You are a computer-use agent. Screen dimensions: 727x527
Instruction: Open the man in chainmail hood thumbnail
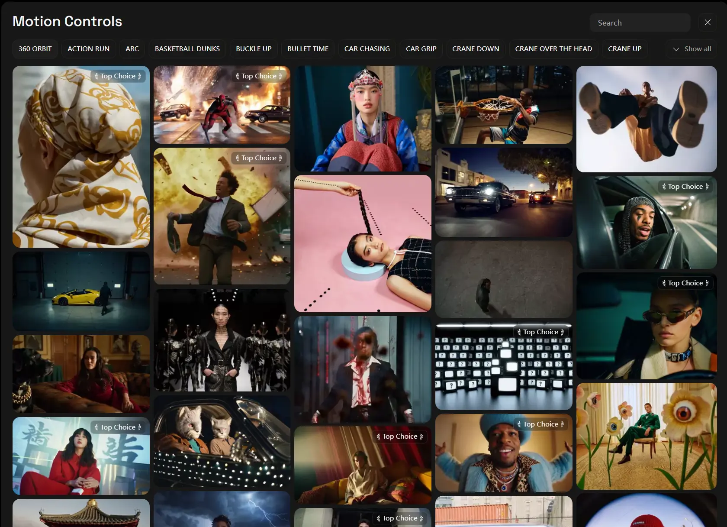[x=647, y=223]
